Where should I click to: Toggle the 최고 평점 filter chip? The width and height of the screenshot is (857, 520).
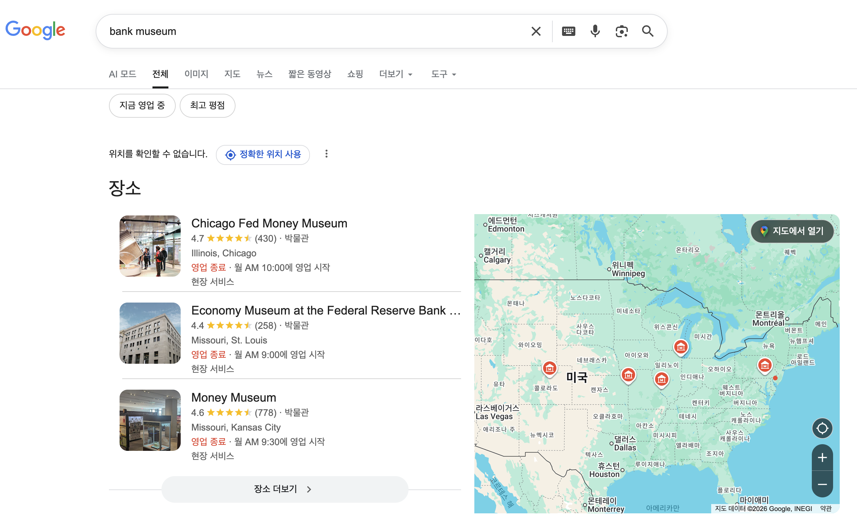207,105
